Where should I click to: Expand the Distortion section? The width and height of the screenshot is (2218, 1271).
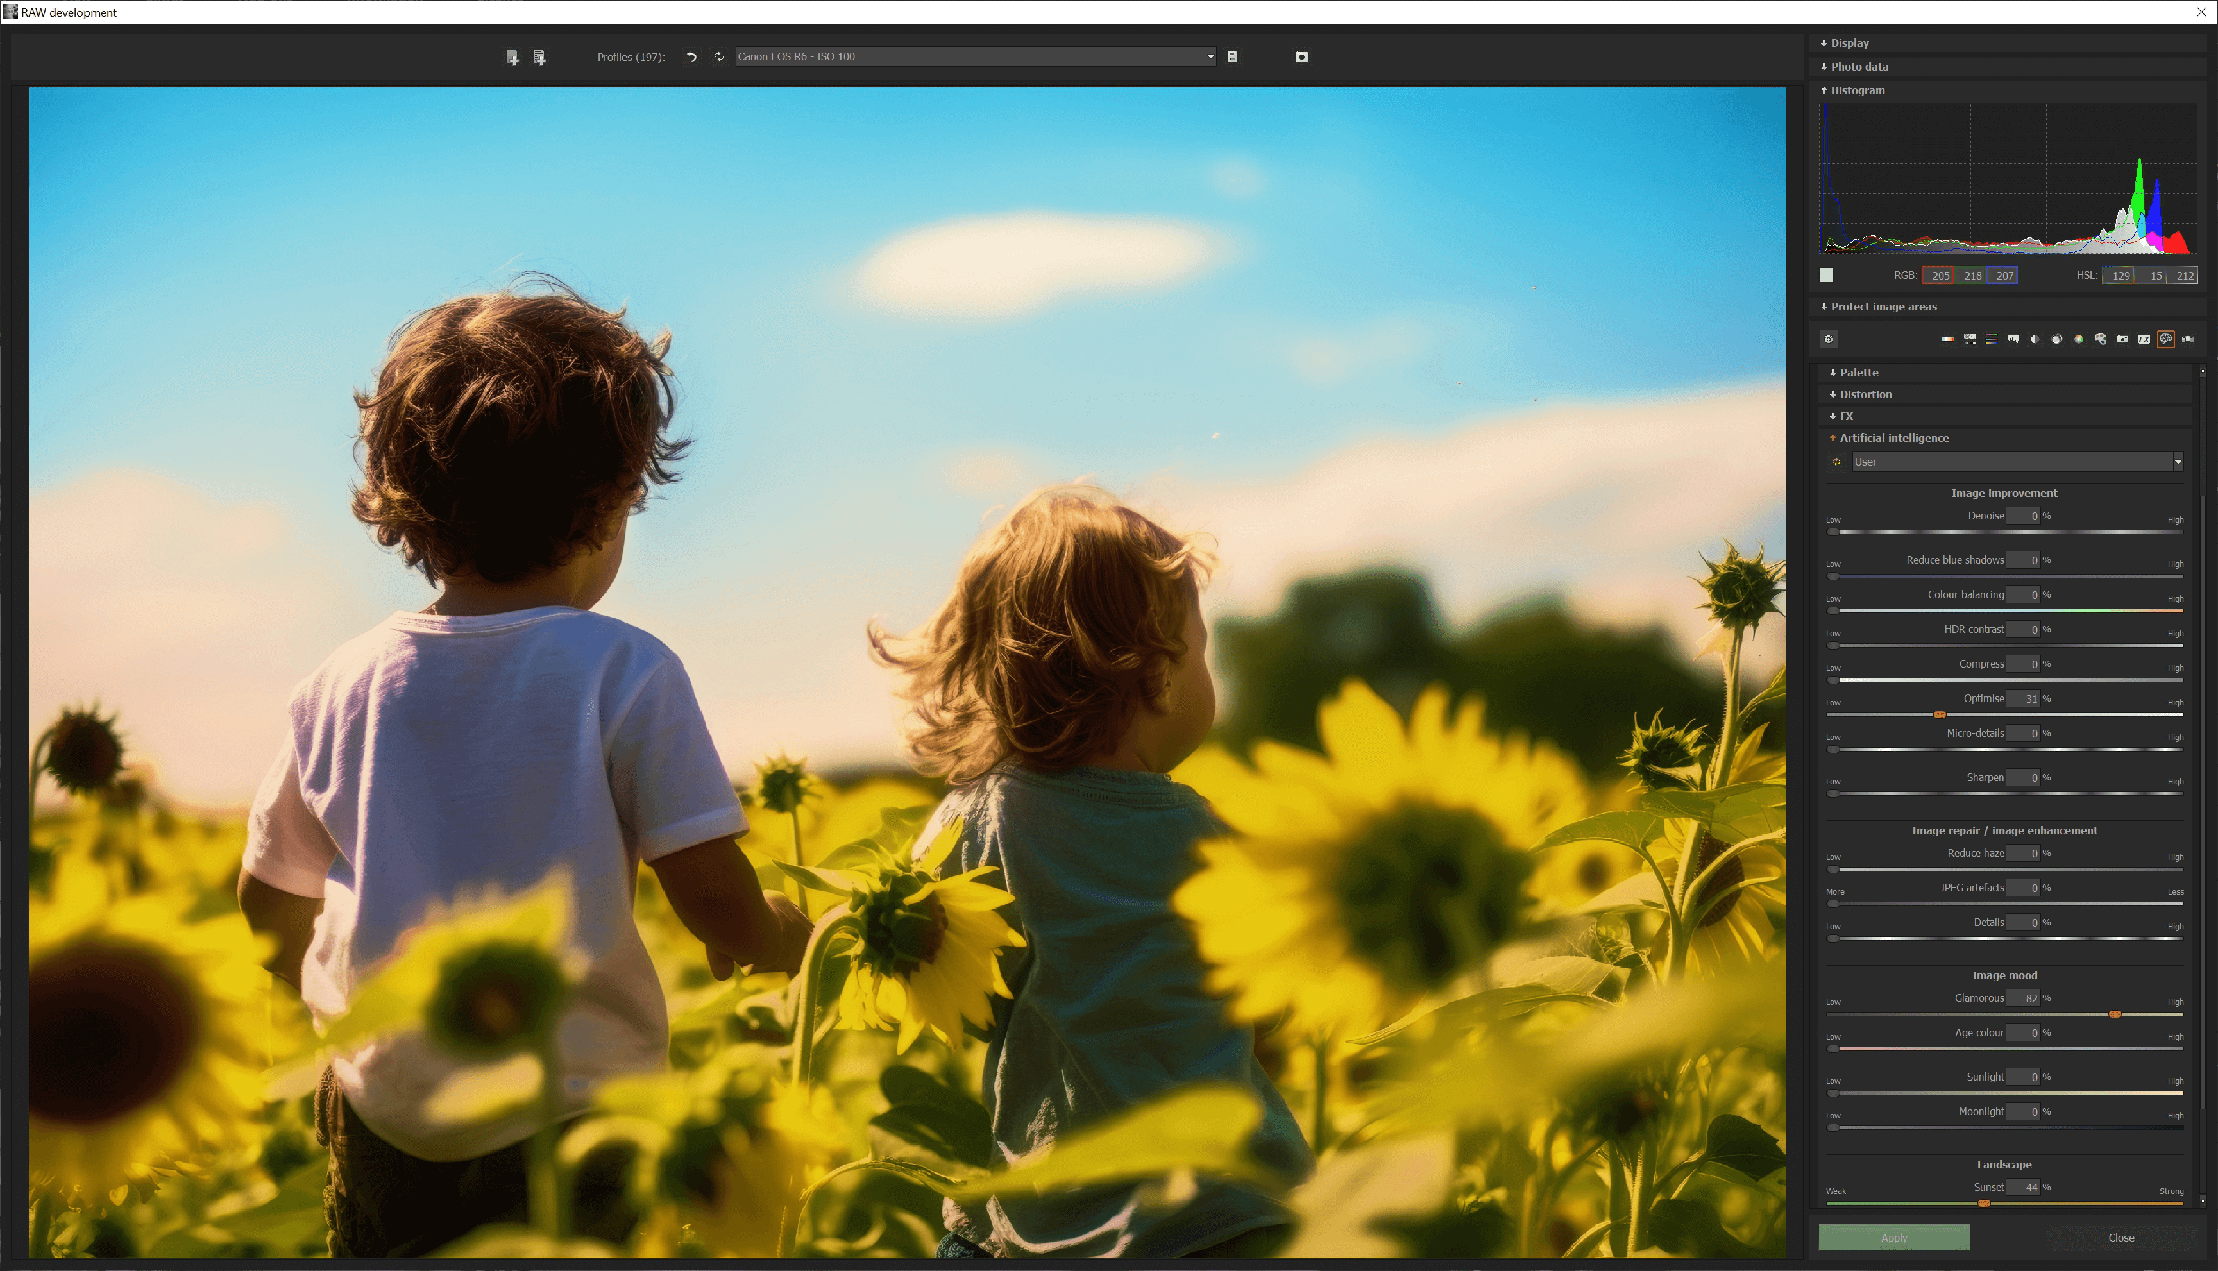pyautogui.click(x=1865, y=394)
